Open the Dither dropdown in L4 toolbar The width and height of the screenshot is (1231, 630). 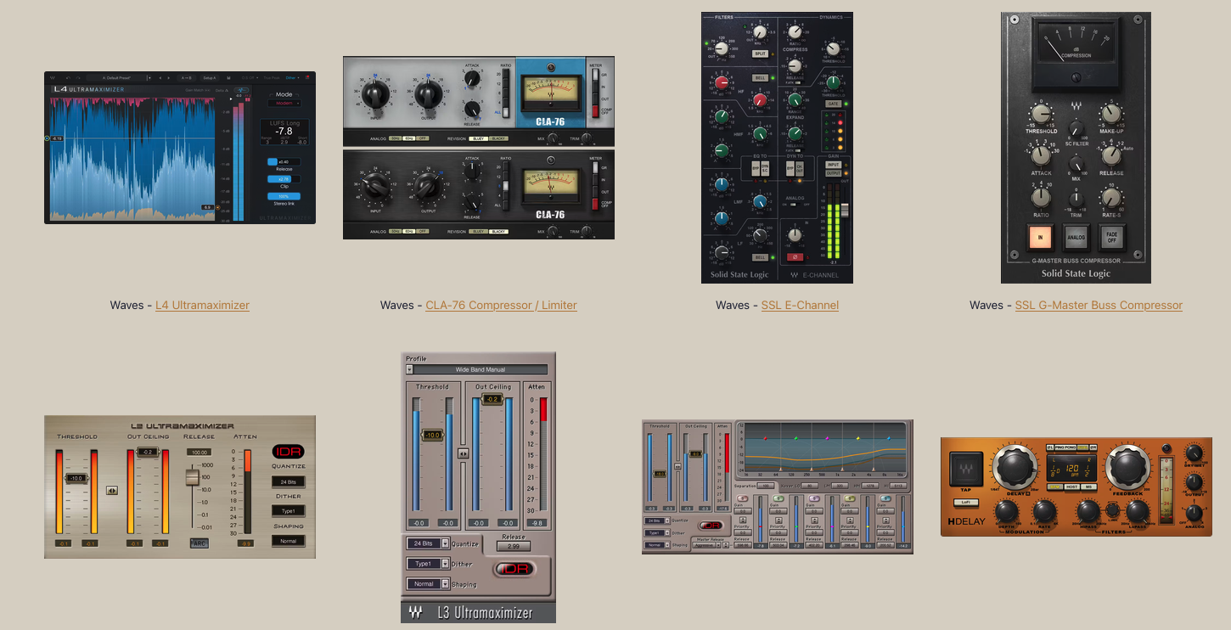coord(294,77)
